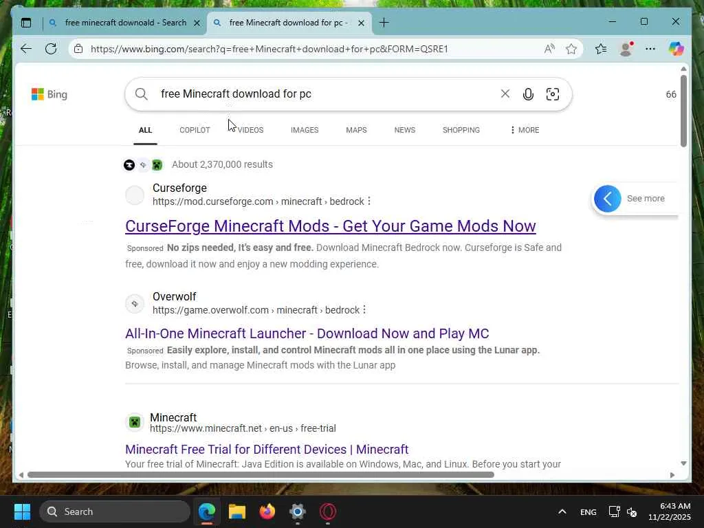Open Microsoft Edge from taskbar

pyautogui.click(x=207, y=511)
